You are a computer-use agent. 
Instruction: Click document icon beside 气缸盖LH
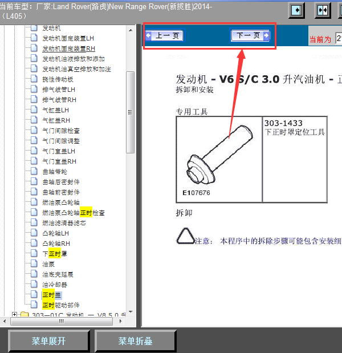(x=34, y=109)
